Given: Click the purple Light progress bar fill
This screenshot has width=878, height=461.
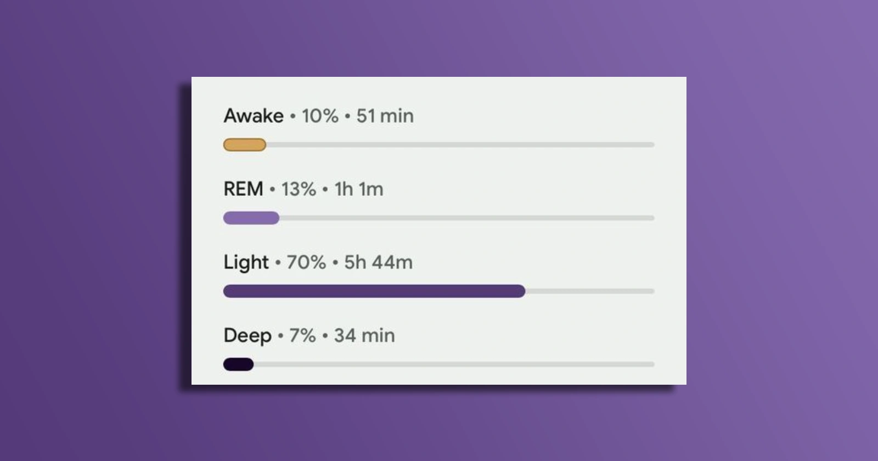Looking at the screenshot, I should click(x=374, y=291).
